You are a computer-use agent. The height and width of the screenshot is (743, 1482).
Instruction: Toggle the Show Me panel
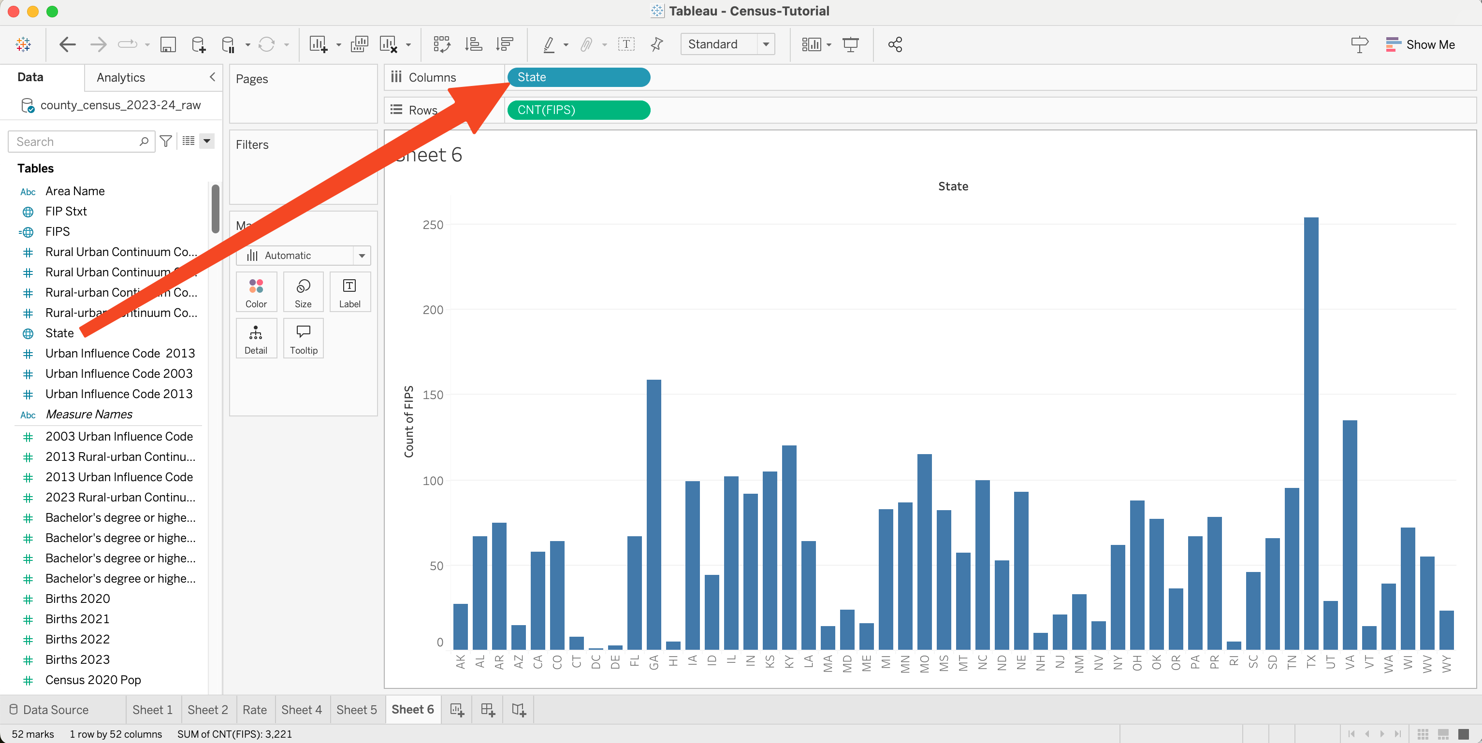point(1421,44)
